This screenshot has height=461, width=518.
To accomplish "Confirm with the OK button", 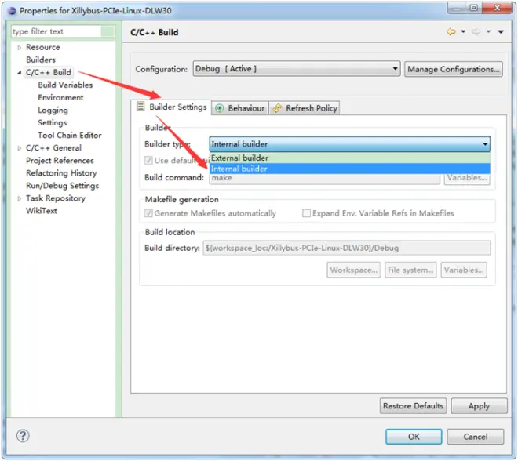I will [x=414, y=437].
